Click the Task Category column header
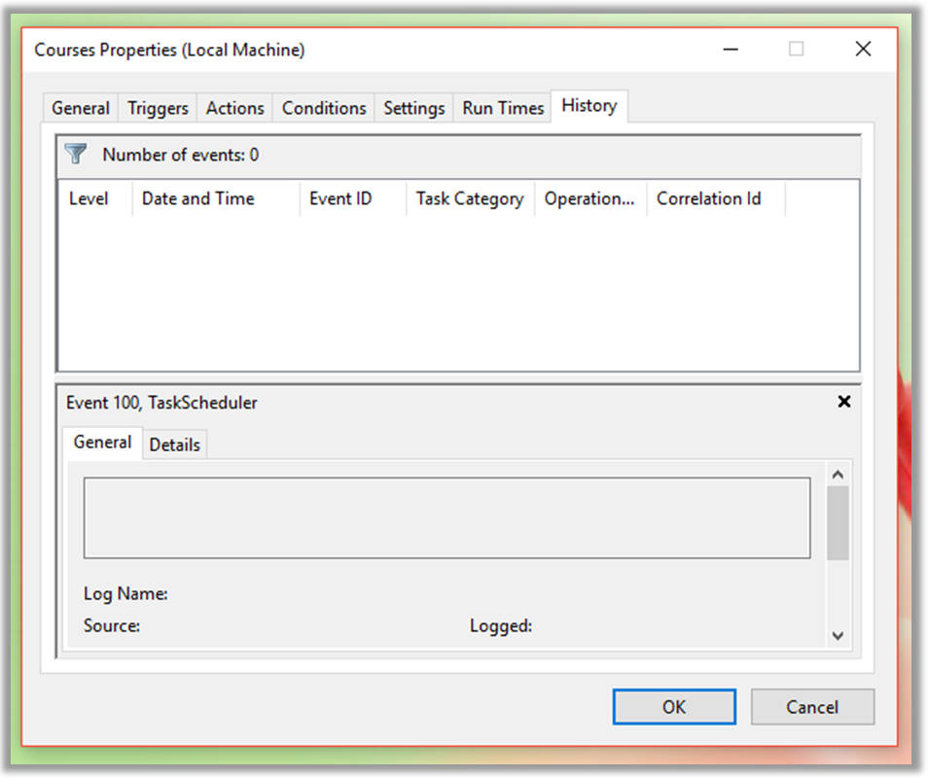Screen dimensions: 928x778 point(471,198)
